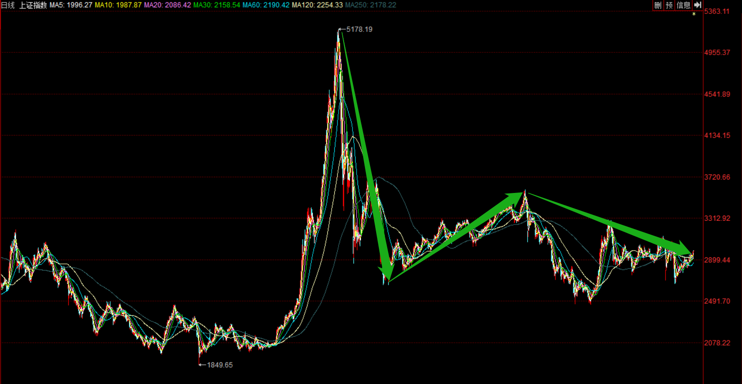This screenshot has height=384, width=742.
Task: Click the 删 (delete) button
Action: 658,5
